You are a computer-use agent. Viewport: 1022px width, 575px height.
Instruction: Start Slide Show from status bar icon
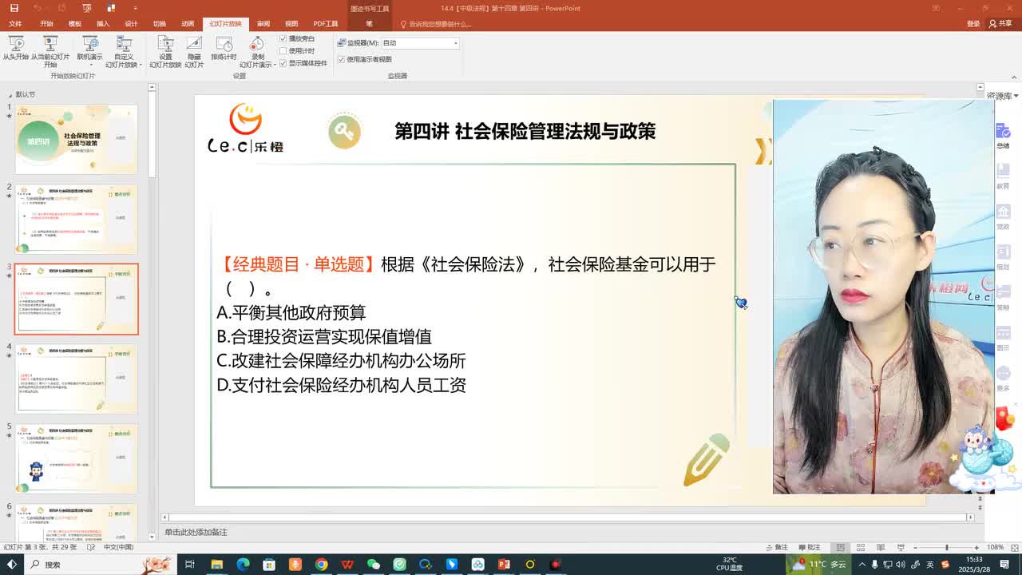click(901, 547)
